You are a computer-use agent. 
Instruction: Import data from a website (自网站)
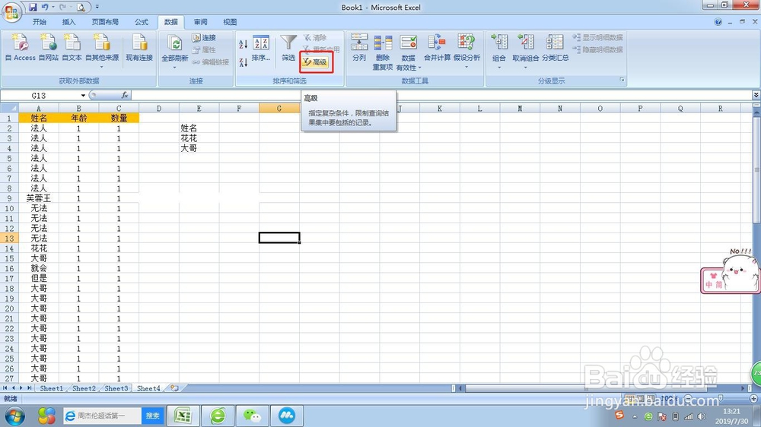tap(49, 48)
